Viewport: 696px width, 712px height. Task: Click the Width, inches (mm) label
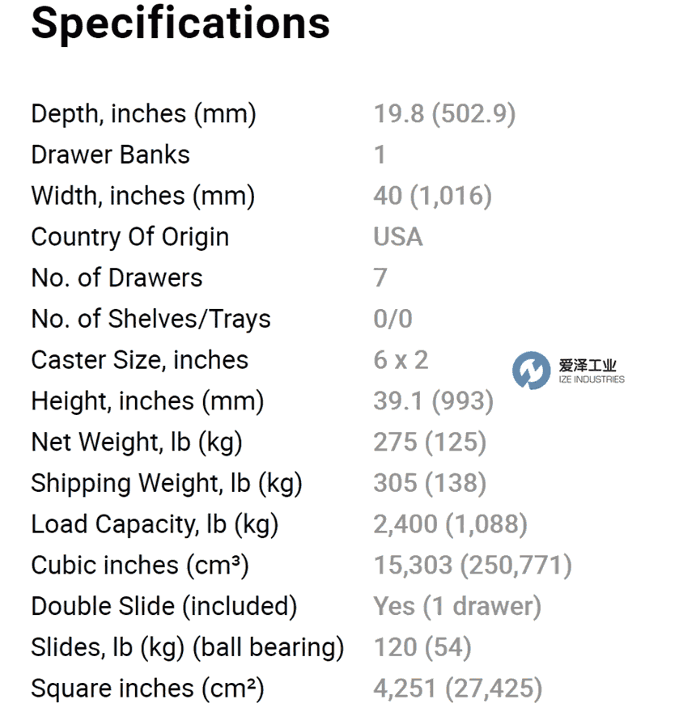pyautogui.click(x=143, y=196)
